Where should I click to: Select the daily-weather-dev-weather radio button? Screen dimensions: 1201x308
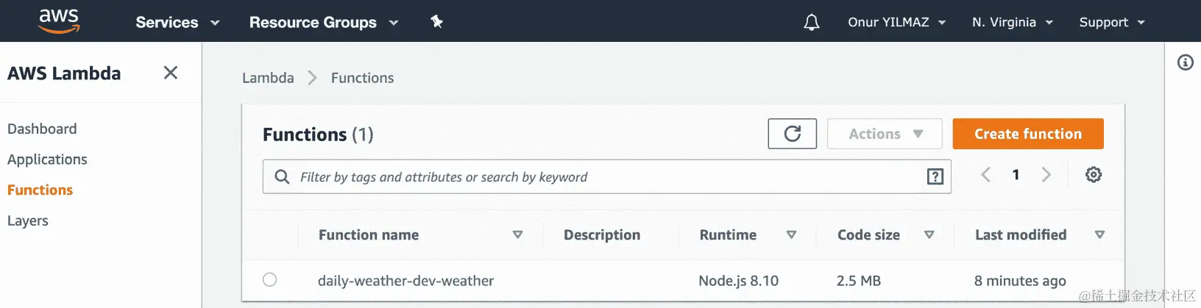[270, 280]
